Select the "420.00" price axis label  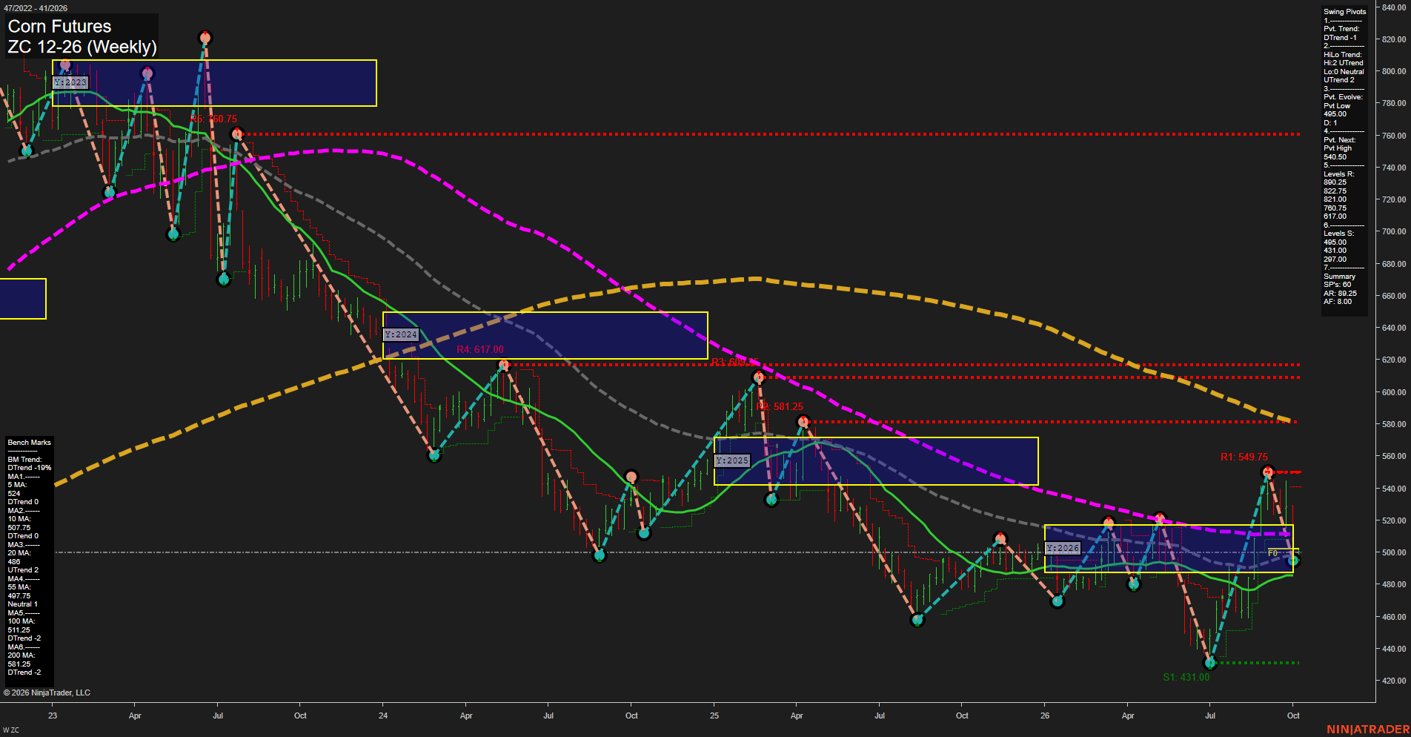coord(1393,681)
